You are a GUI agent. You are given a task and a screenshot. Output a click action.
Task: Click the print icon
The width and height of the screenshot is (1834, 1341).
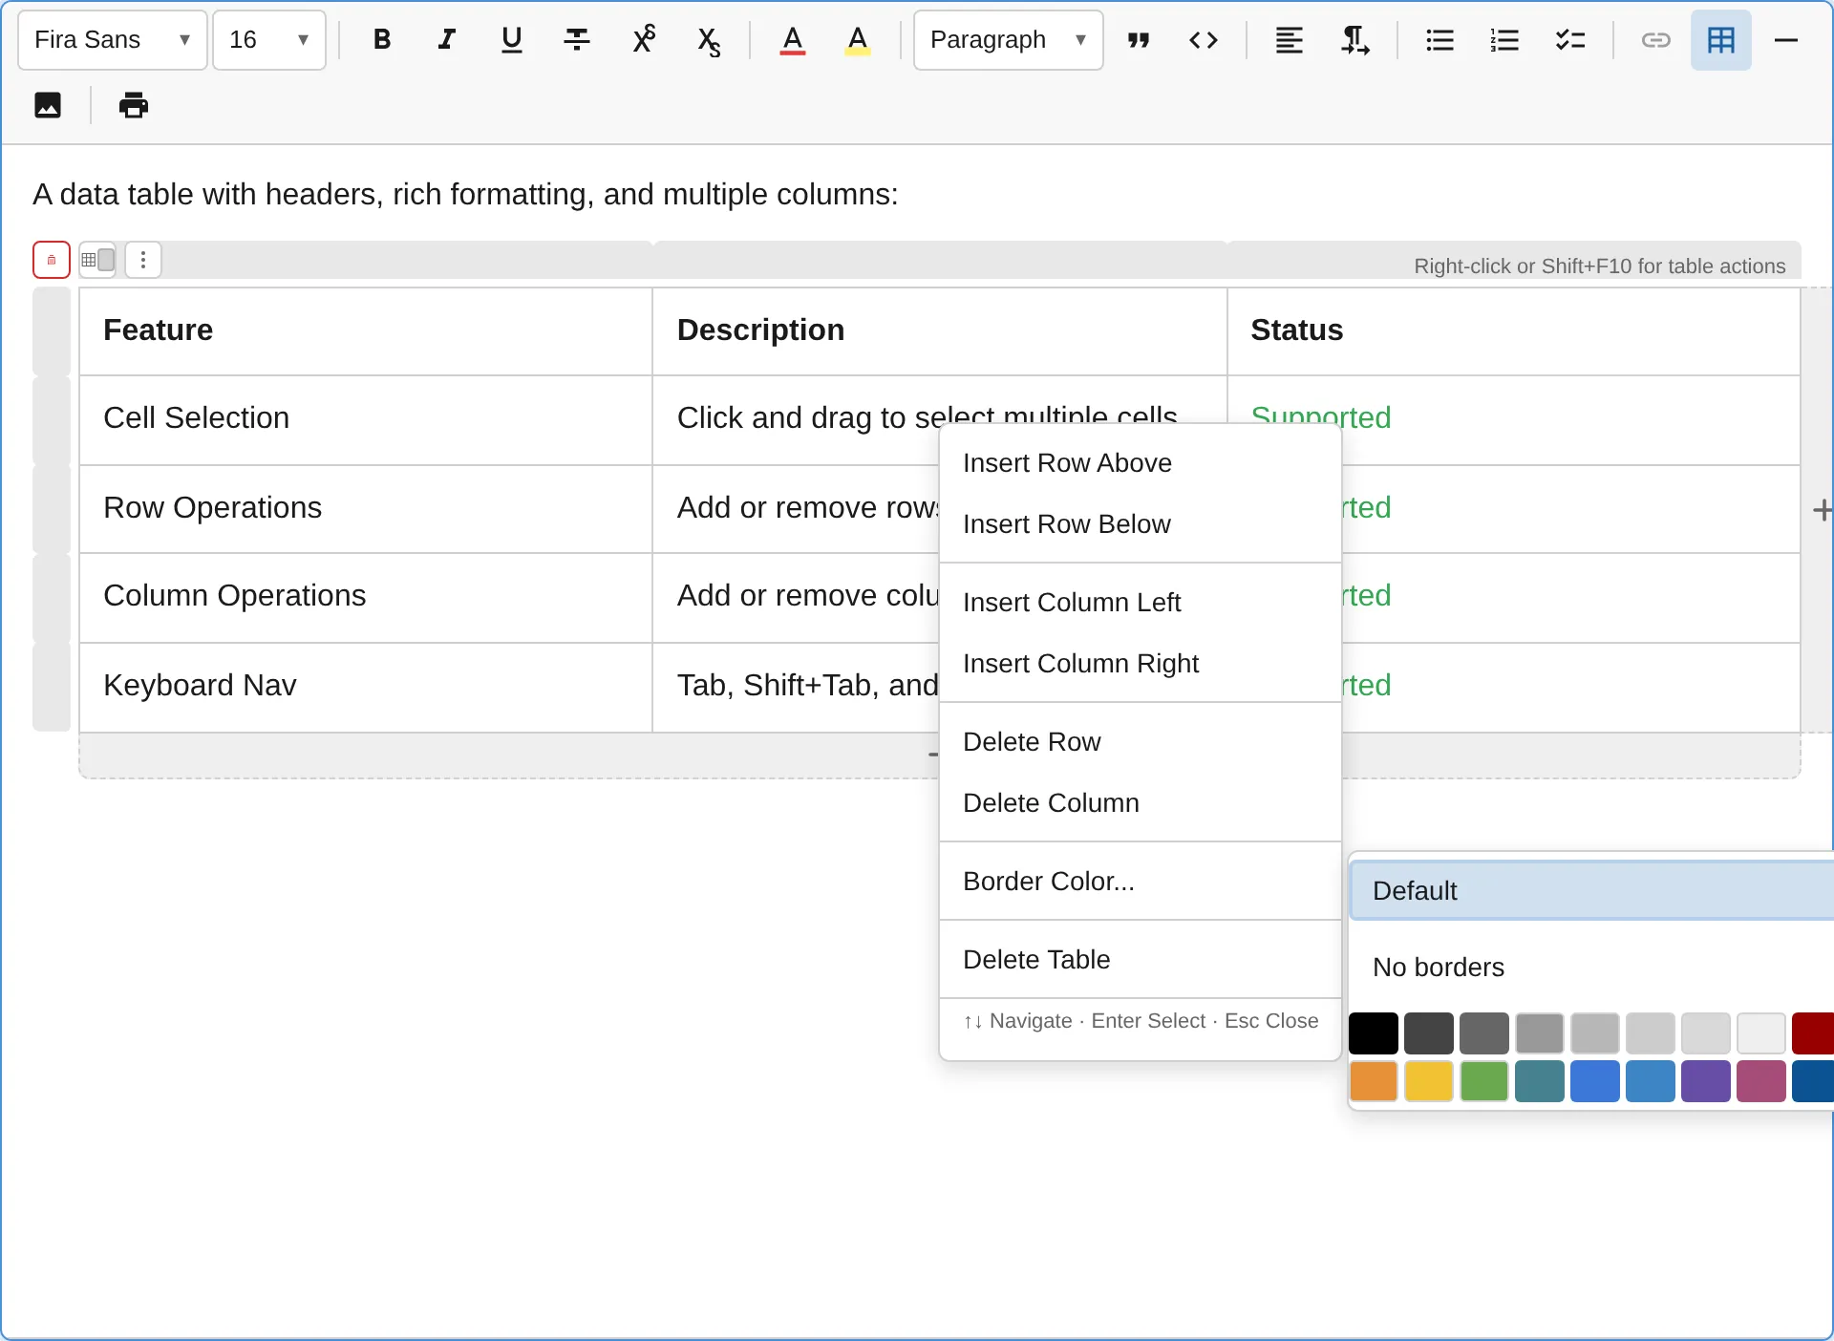(132, 105)
